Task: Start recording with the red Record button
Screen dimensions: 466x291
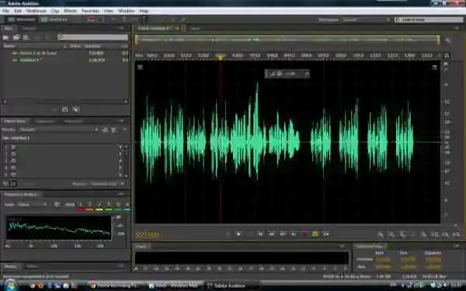Action: tap(304, 234)
